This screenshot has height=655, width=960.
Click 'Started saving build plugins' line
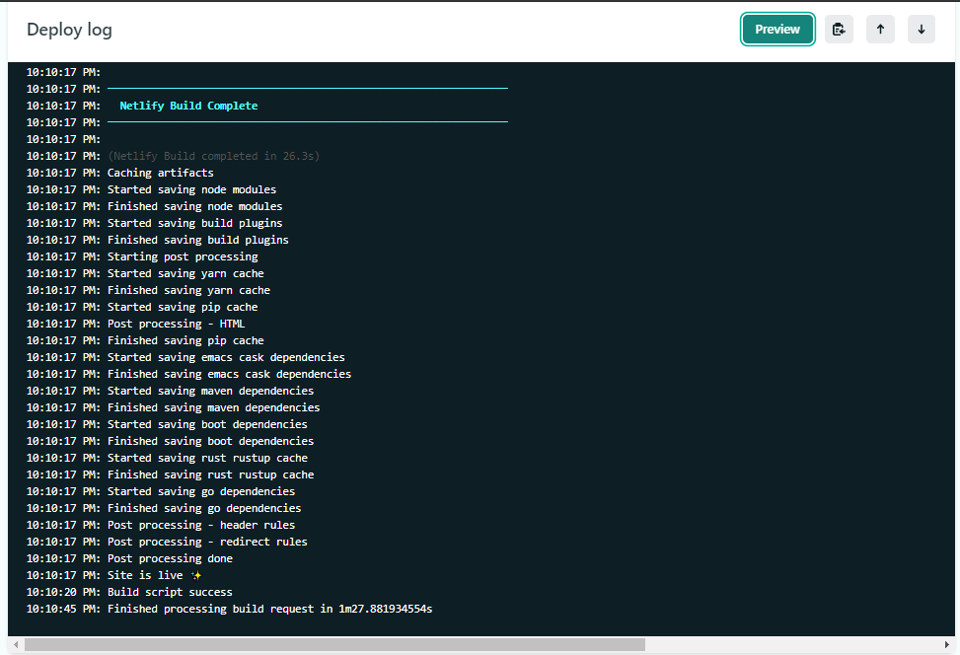point(194,223)
